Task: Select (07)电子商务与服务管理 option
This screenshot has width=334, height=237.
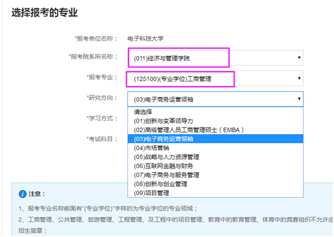Action: tap(215, 175)
